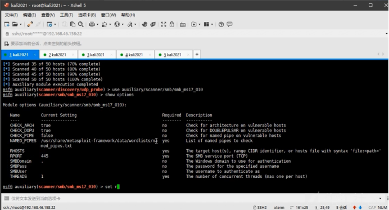Click the Copy icon in toolbar

pos(65,24)
